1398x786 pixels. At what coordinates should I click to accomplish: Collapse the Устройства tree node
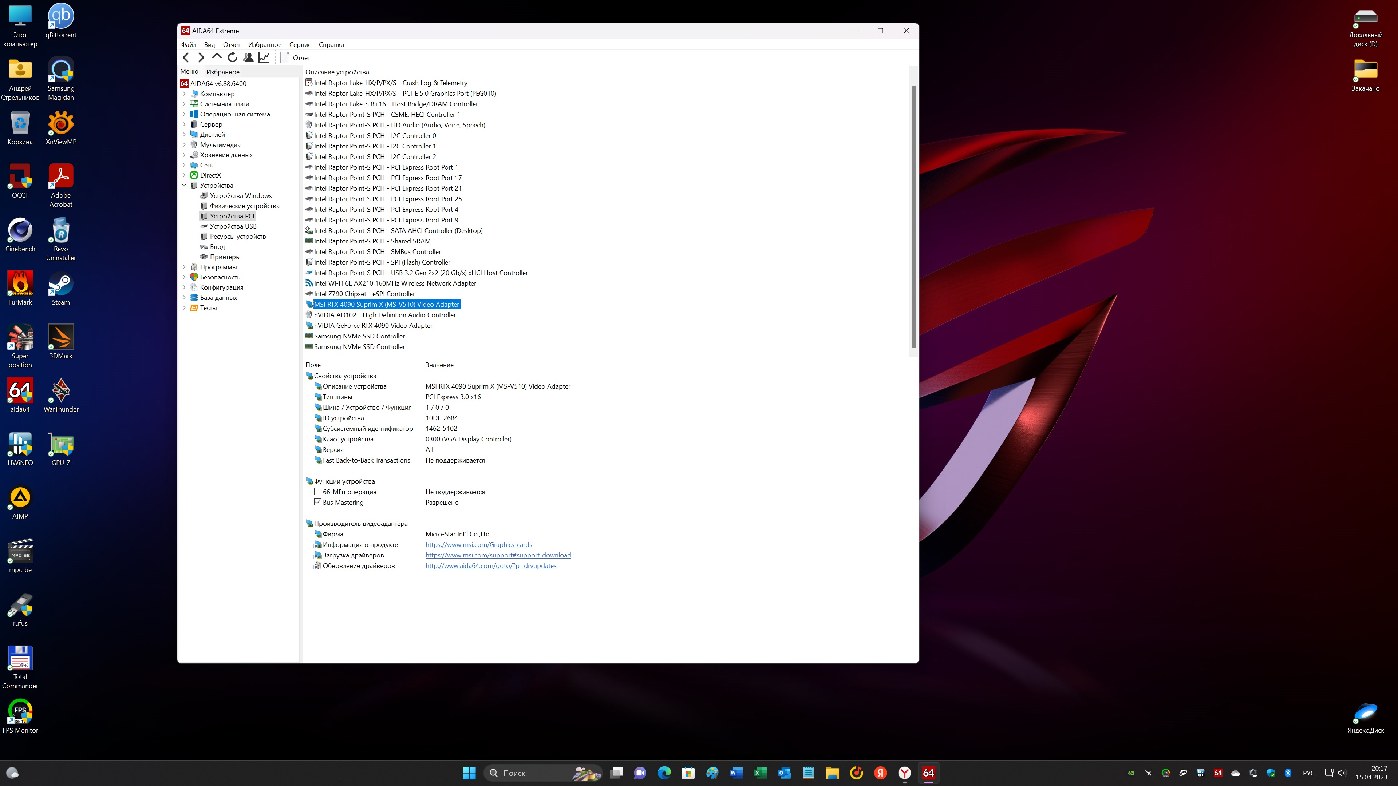tap(184, 186)
